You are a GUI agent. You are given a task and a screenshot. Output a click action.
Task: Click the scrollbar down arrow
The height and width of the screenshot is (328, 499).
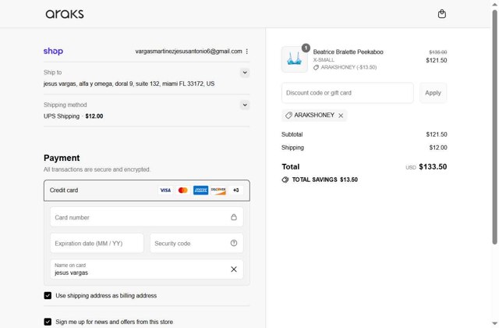494,323
